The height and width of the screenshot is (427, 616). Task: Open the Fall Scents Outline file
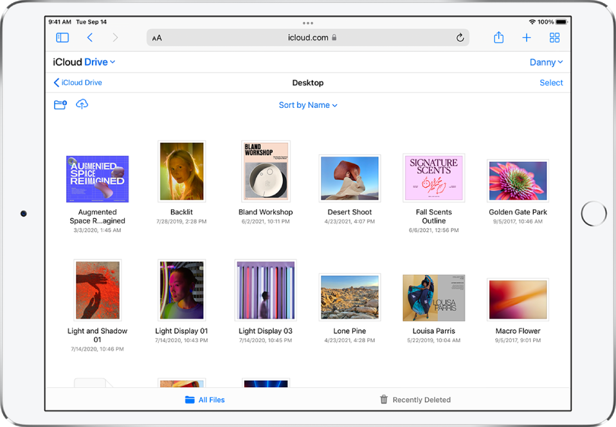[x=434, y=178]
